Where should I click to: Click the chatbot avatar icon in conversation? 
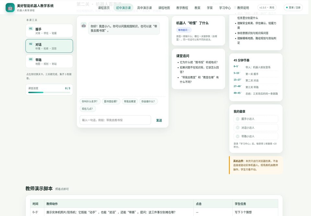pos(84,25)
